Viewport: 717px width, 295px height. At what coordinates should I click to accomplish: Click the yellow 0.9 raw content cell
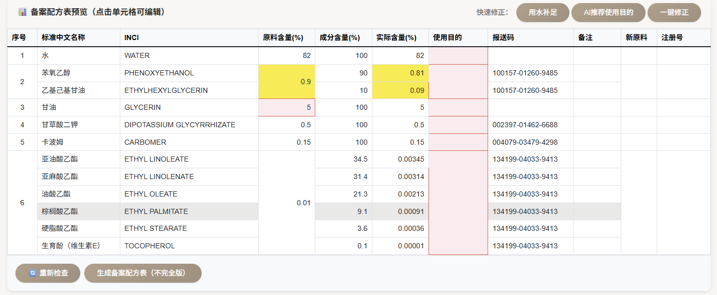286,82
